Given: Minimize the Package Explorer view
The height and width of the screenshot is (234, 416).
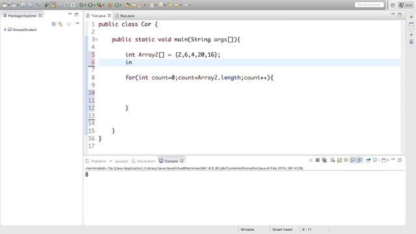Looking at the screenshot, I should [70, 14].
